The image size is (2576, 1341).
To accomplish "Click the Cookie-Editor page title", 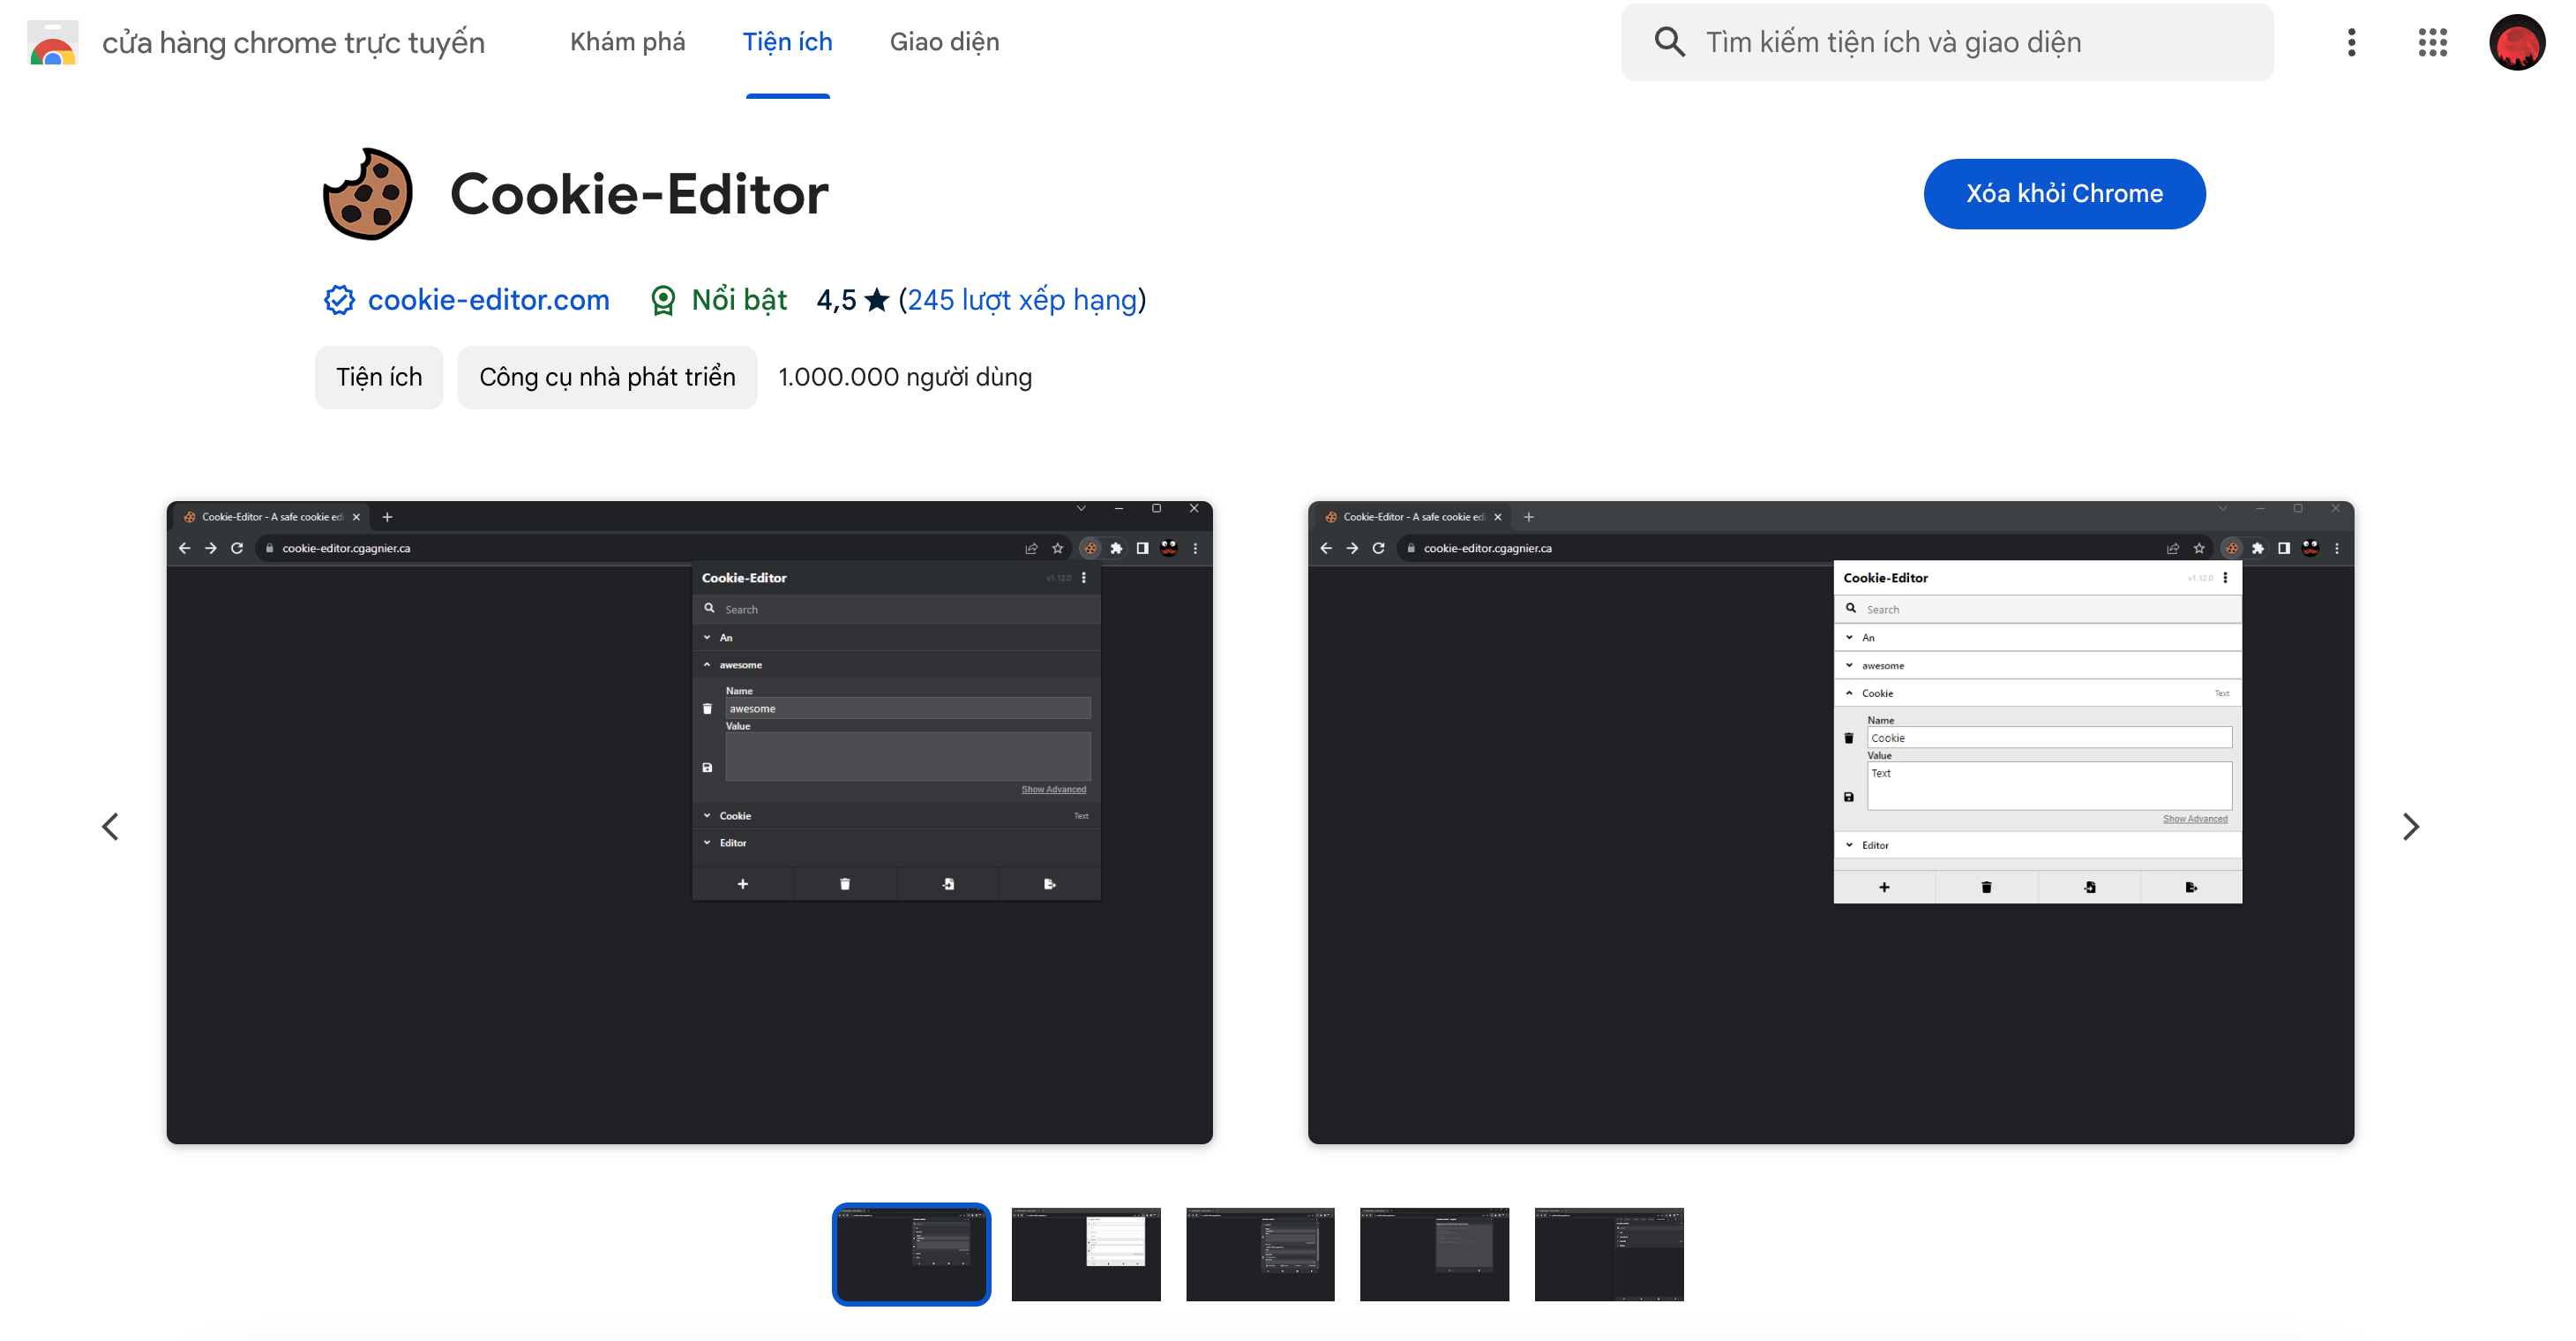I will pos(639,194).
